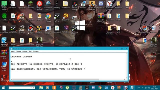
Task: Click Notepad horizontal scrollbar right arrow
Action: (124, 79)
